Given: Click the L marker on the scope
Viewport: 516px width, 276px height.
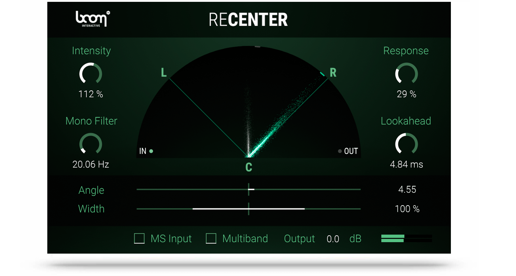Looking at the screenshot, I should tap(164, 73).
